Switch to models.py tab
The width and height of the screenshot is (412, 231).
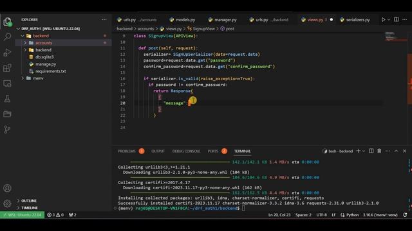click(x=182, y=20)
